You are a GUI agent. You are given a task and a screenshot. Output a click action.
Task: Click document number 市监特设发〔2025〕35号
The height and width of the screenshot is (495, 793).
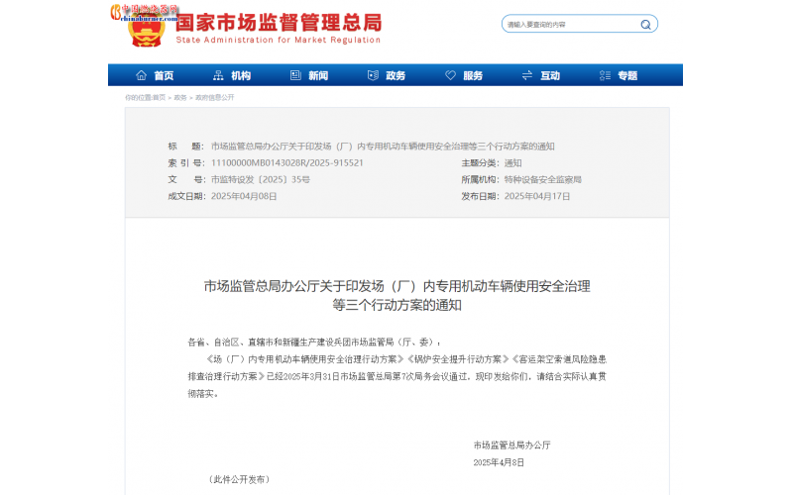(261, 180)
